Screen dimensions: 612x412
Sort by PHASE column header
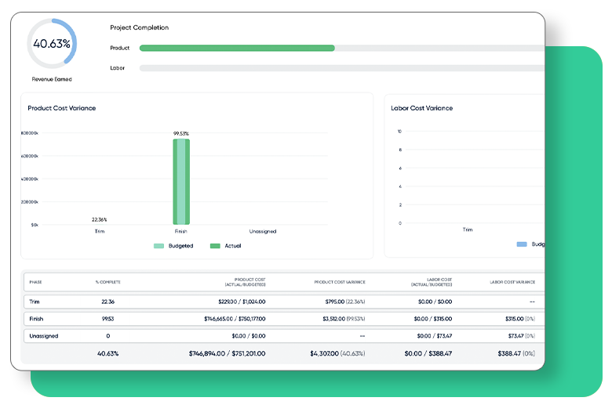[x=35, y=282]
